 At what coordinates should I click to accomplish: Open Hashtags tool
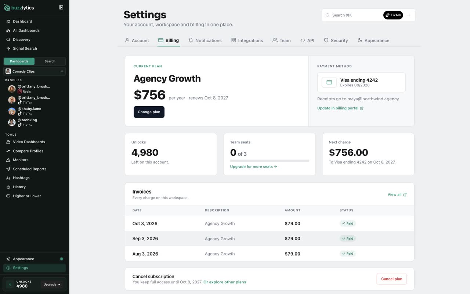click(x=35, y=178)
